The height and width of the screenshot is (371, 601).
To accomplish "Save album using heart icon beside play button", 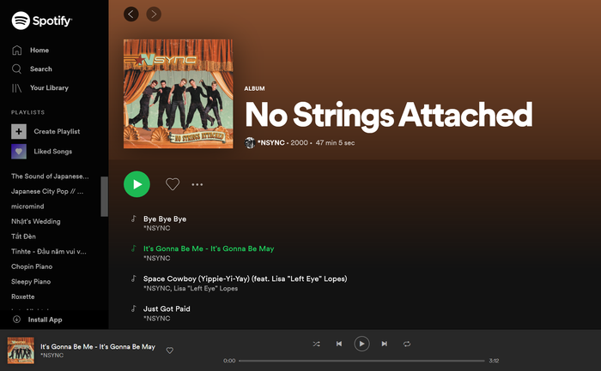I will [x=173, y=184].
